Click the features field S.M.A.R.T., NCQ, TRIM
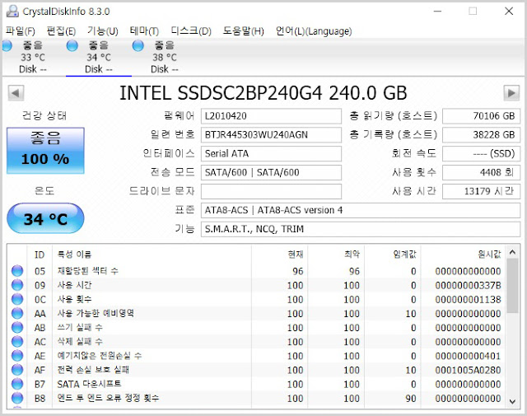527x416 pixels. (x=361, y=229)
